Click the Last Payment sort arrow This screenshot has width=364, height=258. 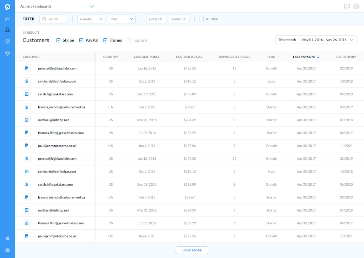point(318,57)
